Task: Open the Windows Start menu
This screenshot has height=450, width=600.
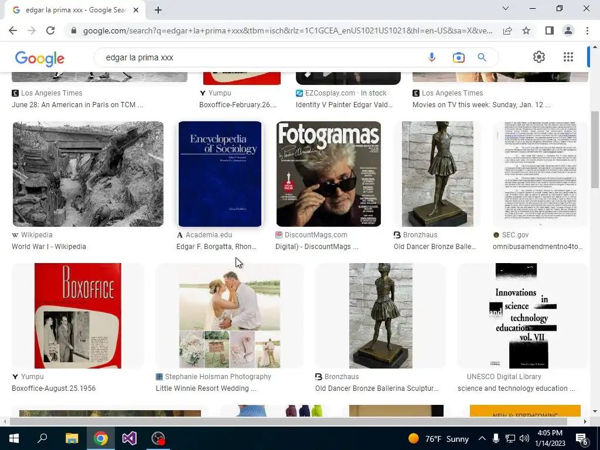Action: tap(14, 438)
